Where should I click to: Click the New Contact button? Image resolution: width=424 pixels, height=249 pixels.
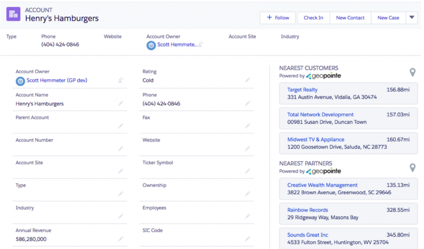click(350, 18)
